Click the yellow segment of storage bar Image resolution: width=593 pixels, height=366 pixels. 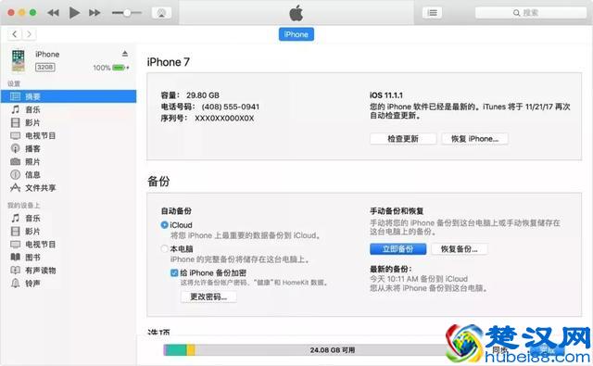191,350
